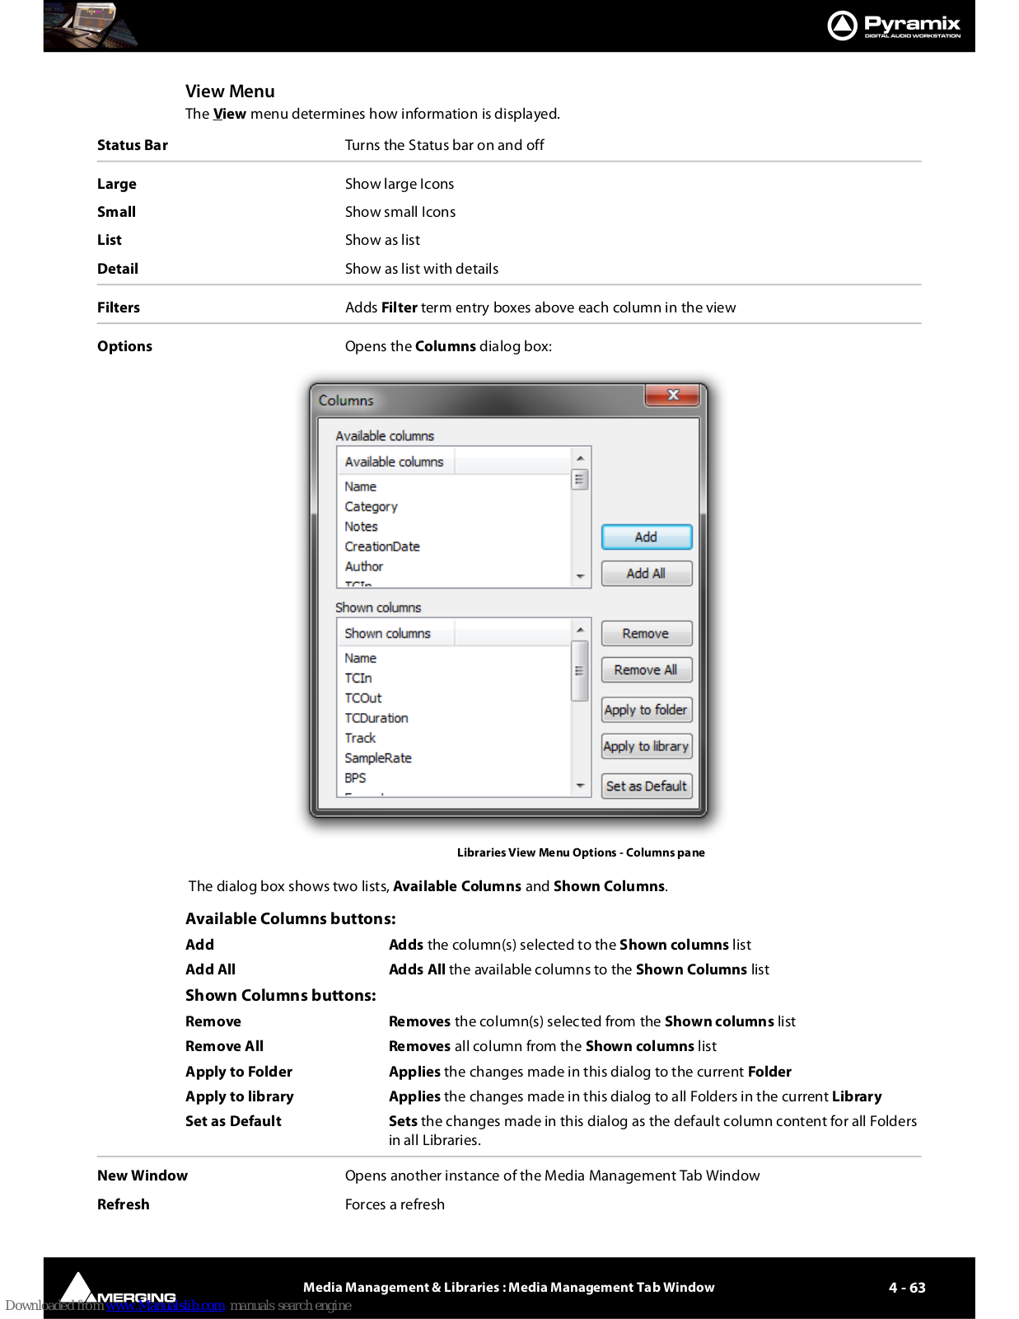Click the "Options" table entry

[x=124, y=346]
